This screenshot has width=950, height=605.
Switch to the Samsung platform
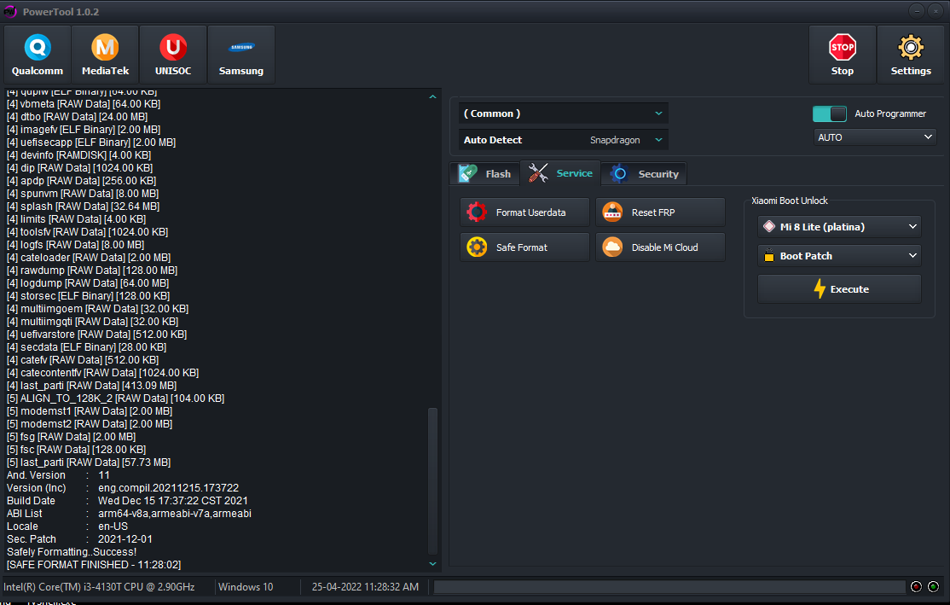pos(241,55)
